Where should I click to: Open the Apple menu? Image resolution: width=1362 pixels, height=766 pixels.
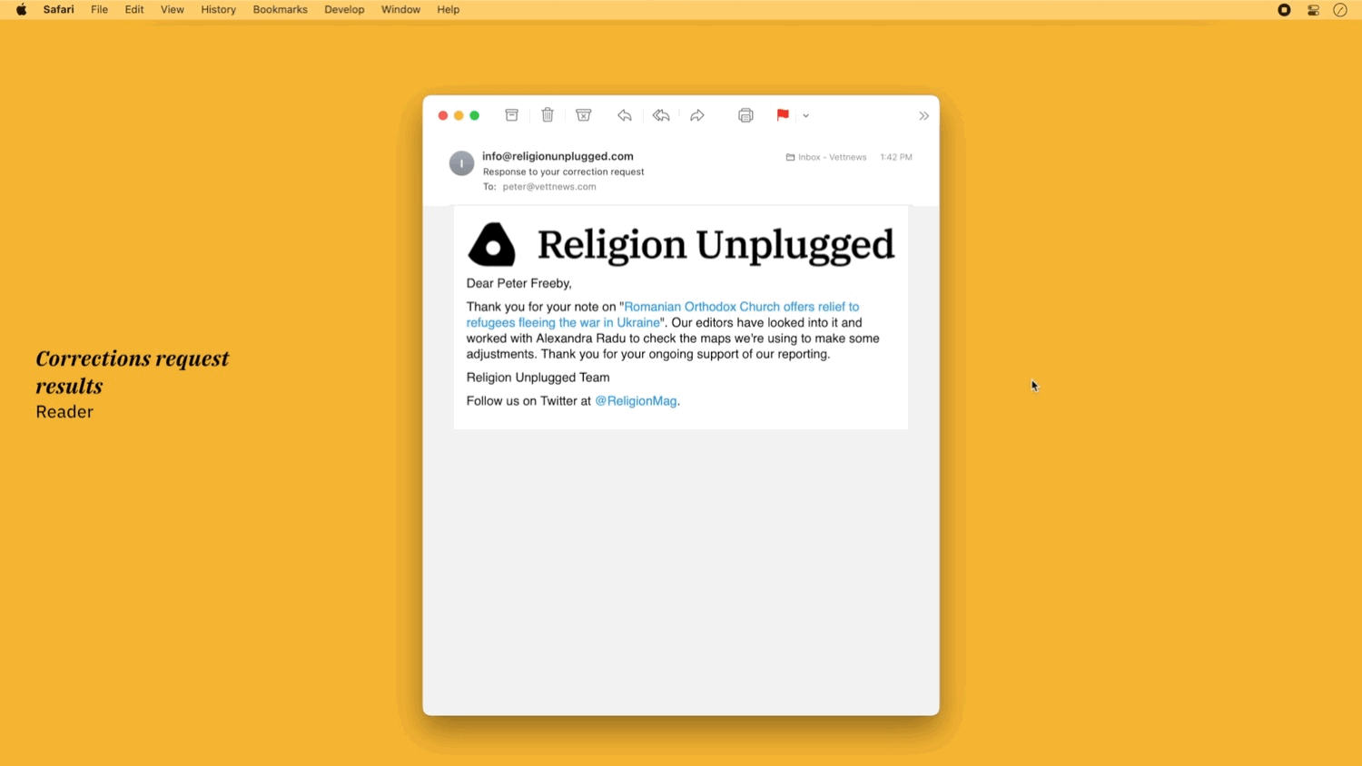[22, 10]
